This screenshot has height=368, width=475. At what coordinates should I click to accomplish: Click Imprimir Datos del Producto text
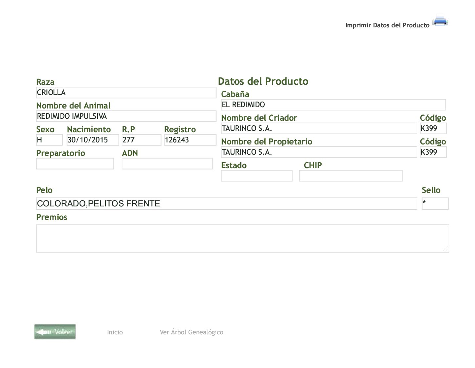387,25
